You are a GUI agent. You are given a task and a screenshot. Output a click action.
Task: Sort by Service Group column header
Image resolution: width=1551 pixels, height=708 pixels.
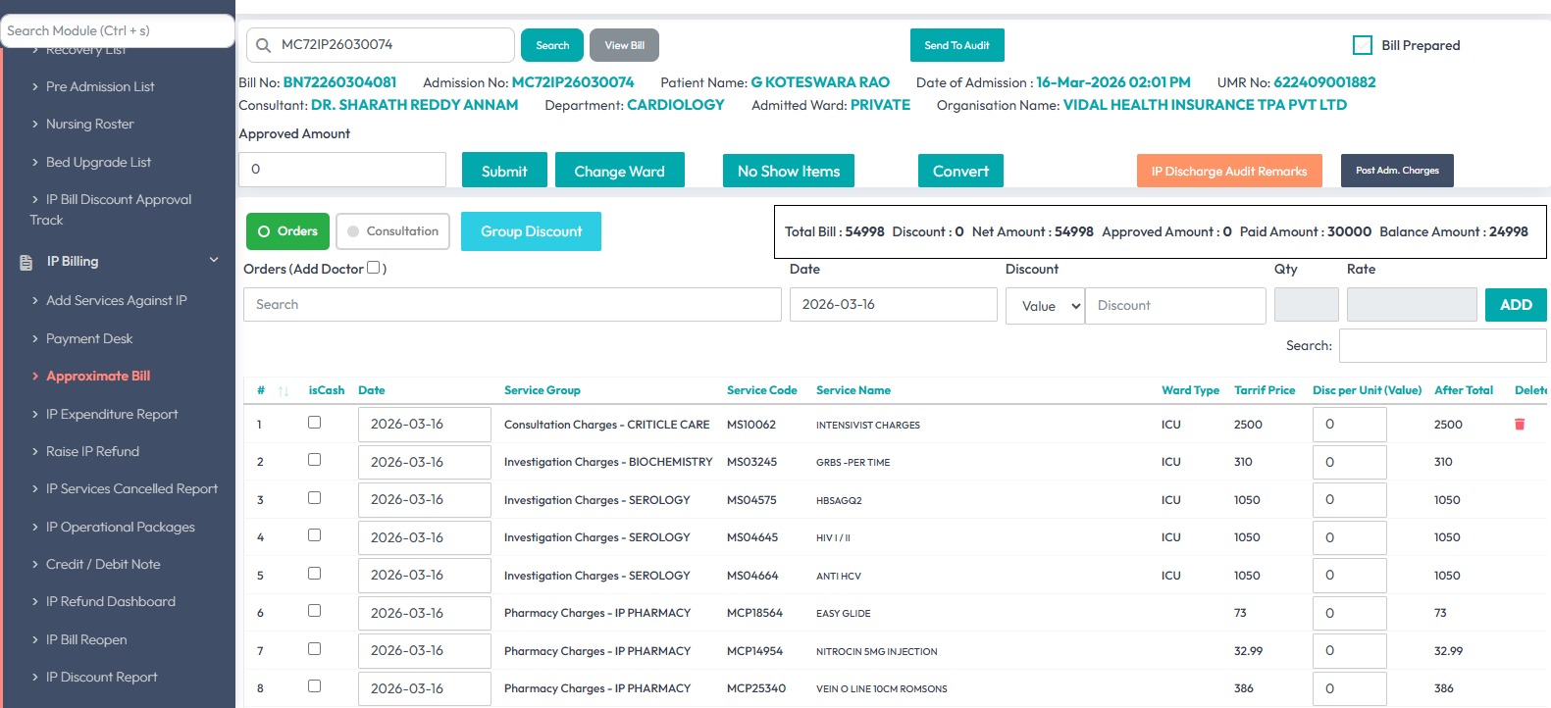coord(543,390)
